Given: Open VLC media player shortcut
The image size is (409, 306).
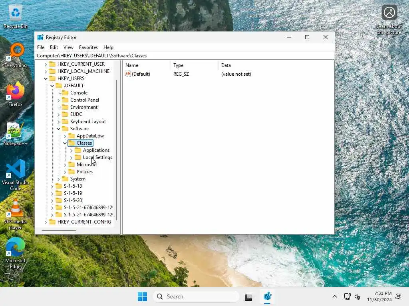Looking at the screenshot, I should point(16,214).
